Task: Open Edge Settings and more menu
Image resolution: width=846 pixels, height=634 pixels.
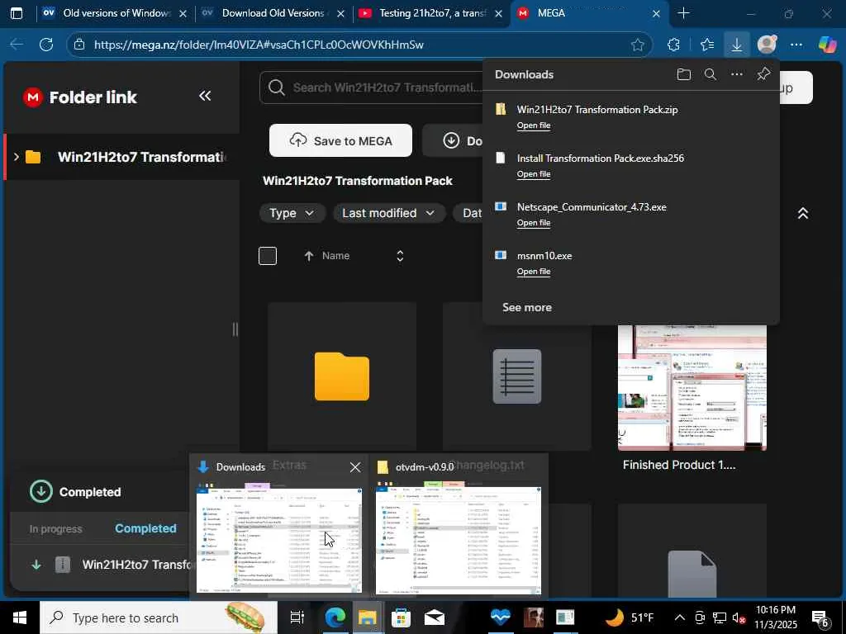Action: [x=796, y=45]
